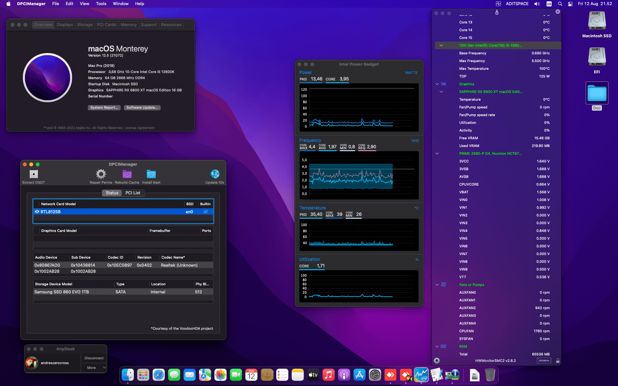Screen dimensions: 618x386
Task: Toggle Builtin checkbox for RTL8125B
Action: tap(206, 212)
